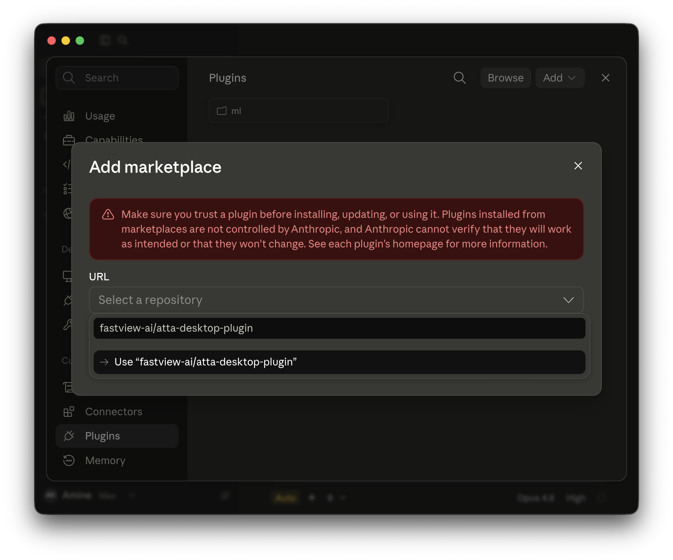The width and height of the screenshot is (673, 560).
Task: Open the Connectors section
Action: (x=117, y=412)
